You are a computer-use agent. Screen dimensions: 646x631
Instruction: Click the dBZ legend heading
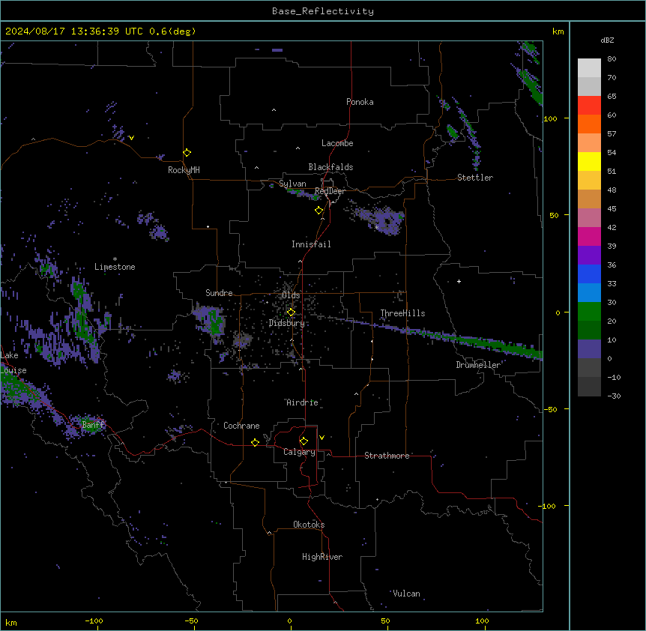pyautogui.click(x=607, y=40)
